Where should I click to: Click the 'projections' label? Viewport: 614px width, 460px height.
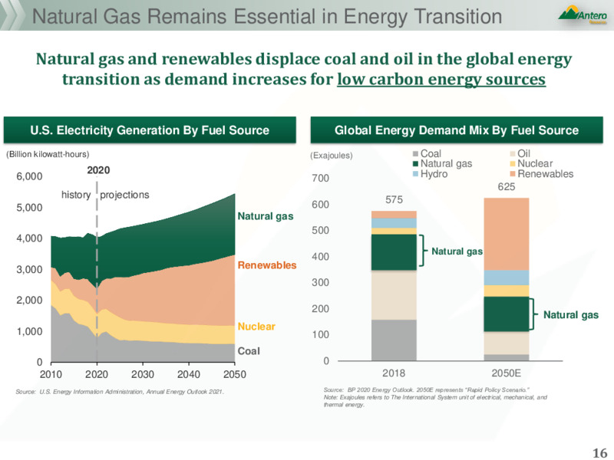click(124, 195)
